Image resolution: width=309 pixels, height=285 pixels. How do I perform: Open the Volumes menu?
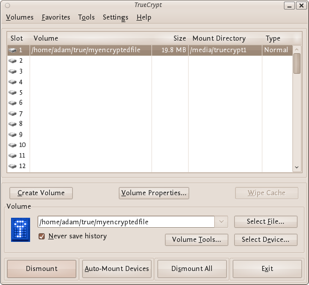click(20, 17)
